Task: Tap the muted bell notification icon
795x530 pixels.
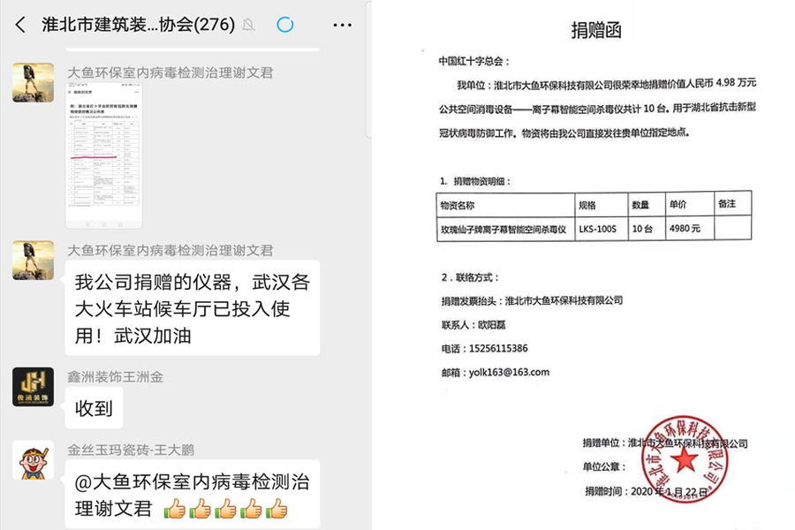Action: pos(248,25)
